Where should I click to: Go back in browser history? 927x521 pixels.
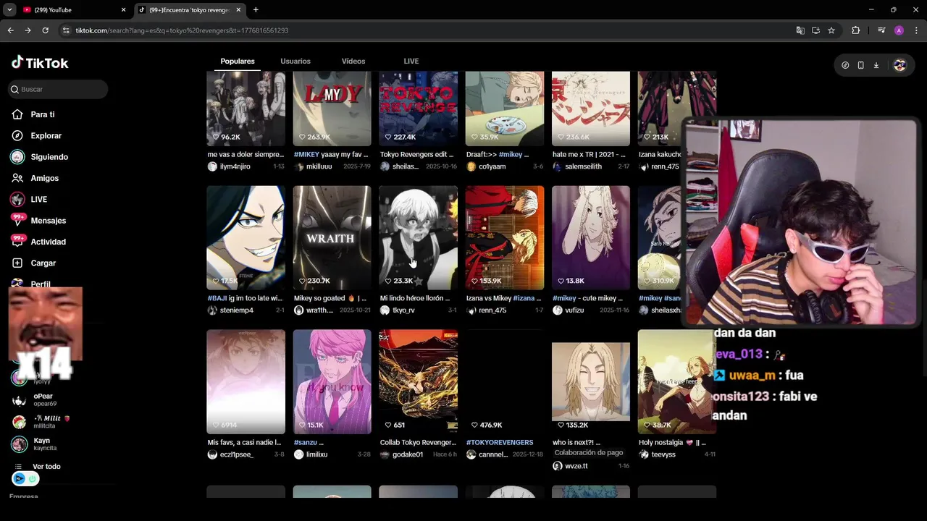pyautogui.click(x=10, y=30)
